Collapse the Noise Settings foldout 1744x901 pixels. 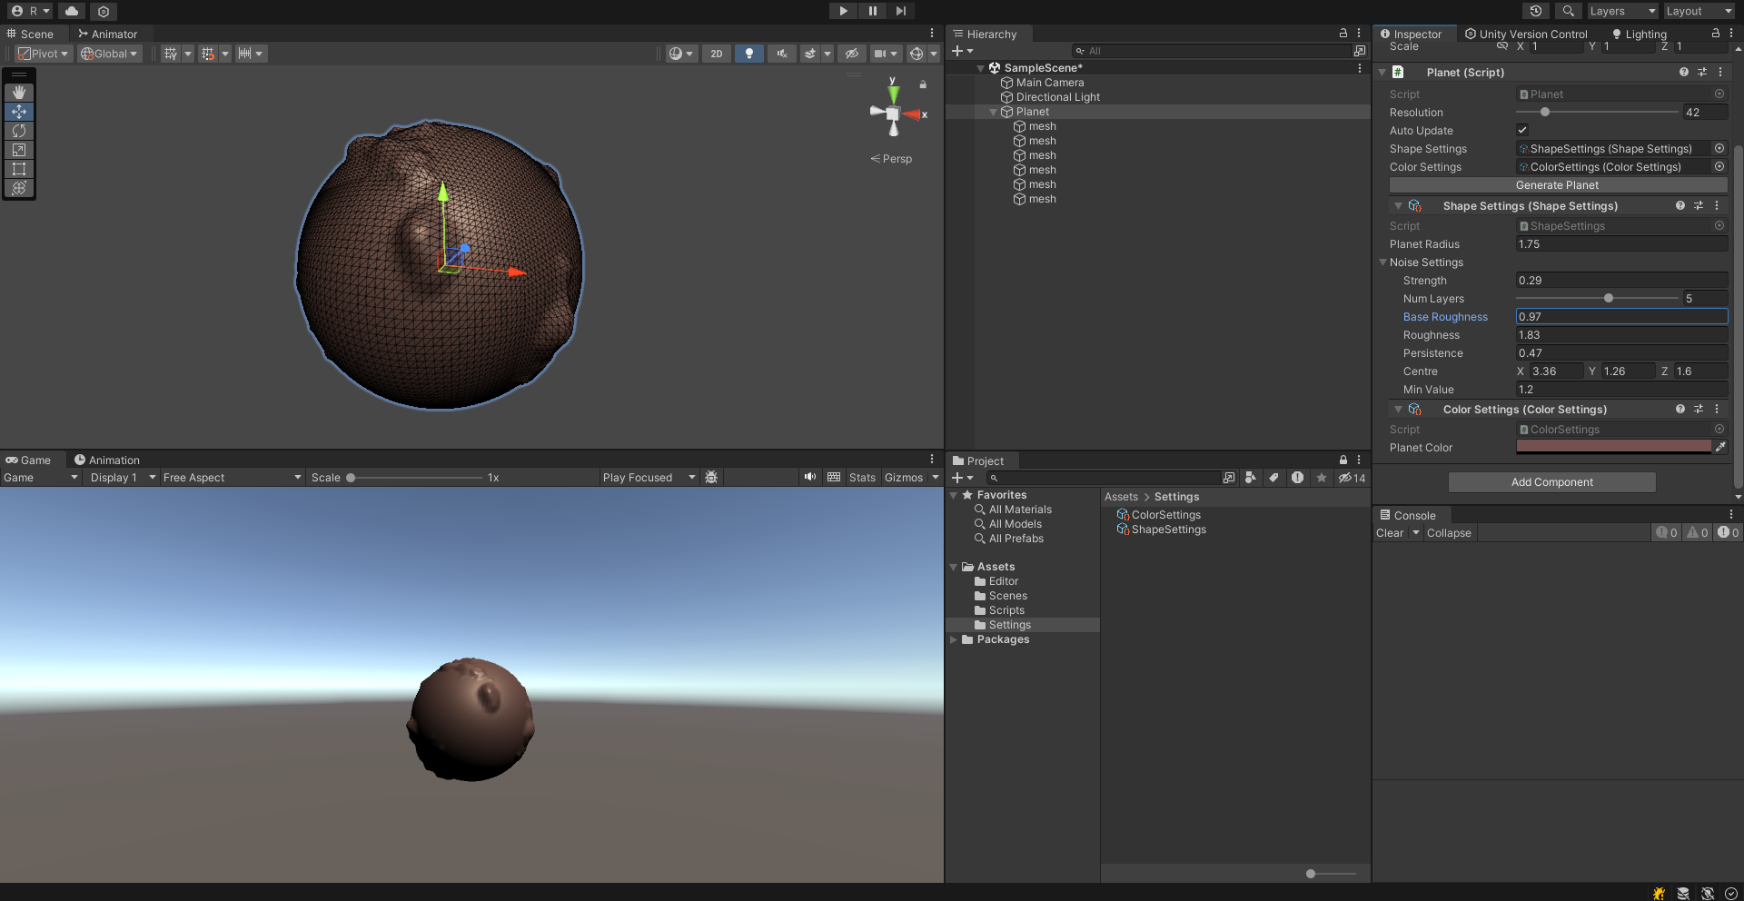click(x=1382, y=262)
